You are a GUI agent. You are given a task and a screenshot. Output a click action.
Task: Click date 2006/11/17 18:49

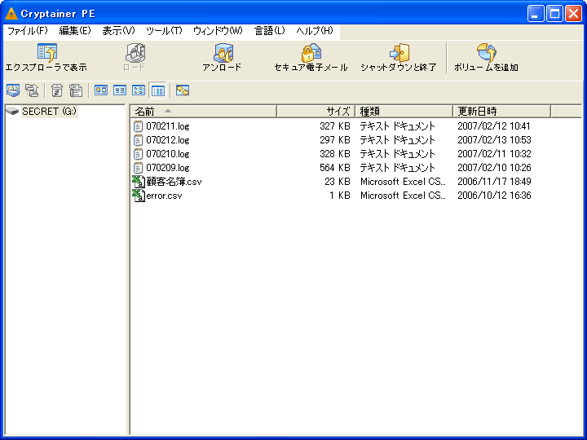click(494, 182)
